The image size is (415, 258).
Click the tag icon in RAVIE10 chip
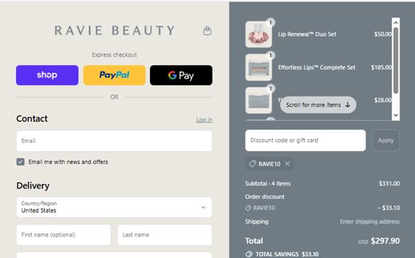(x=252, y=164)
